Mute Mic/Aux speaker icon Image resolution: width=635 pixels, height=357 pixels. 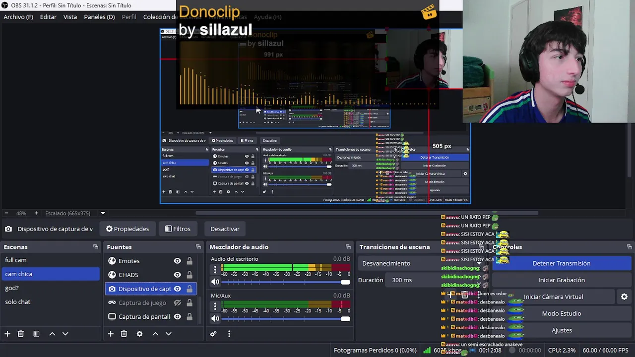pyautogui.click(x=215, y=318)
